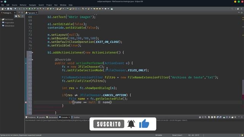244x137 pixels.
Task: Toggle Mark Occurrences highlighting
Action: tap(70, 9)
